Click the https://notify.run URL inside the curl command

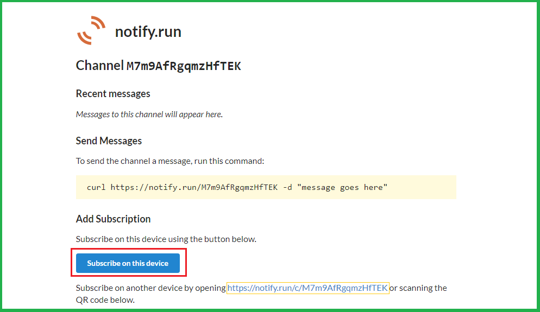[194, 187]
